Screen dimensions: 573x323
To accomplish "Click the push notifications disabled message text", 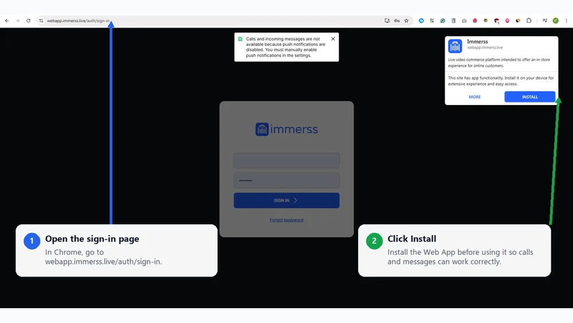I will coord(285,47).
